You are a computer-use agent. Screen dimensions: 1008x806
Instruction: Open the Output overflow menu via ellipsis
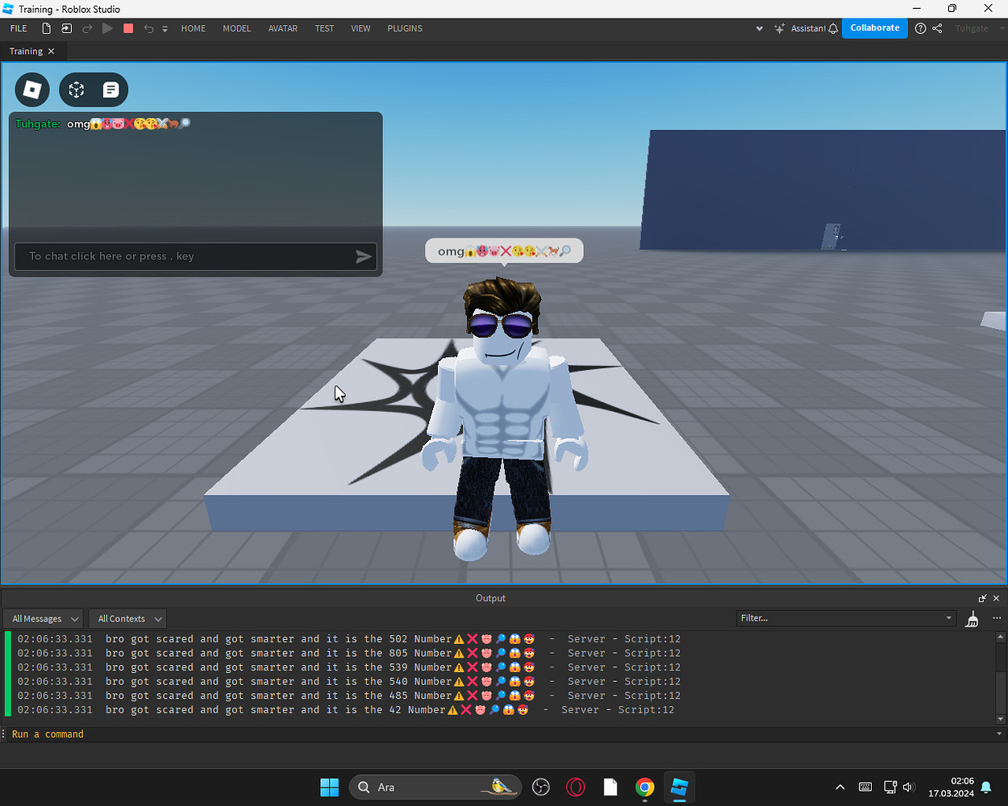(996, 618)
